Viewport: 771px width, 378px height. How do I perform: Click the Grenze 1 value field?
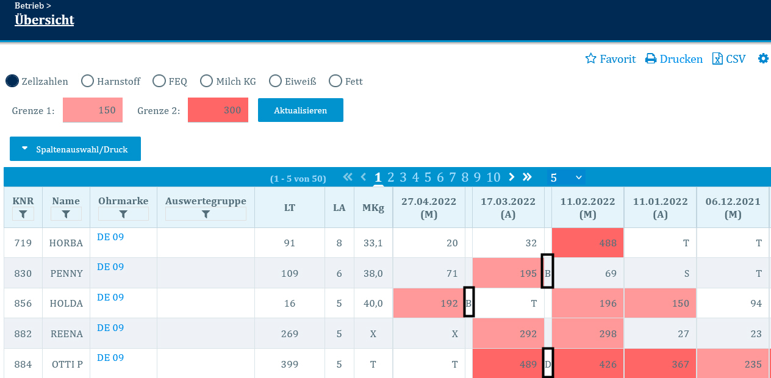coord(93,110)
